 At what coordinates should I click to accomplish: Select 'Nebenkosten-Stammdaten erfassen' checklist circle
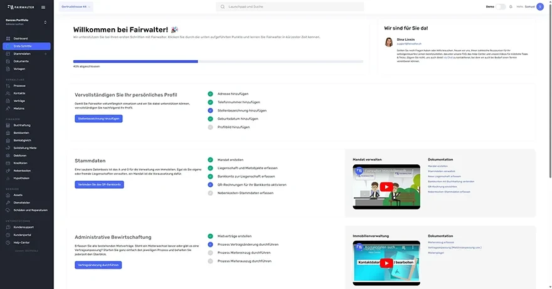(210, 193)
